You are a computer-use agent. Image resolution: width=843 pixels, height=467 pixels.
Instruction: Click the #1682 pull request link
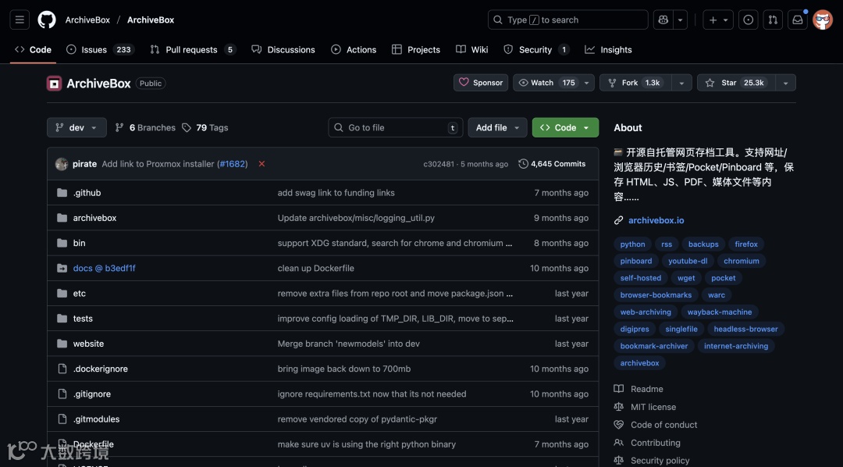pyautogui.click(x=233, y=163)
